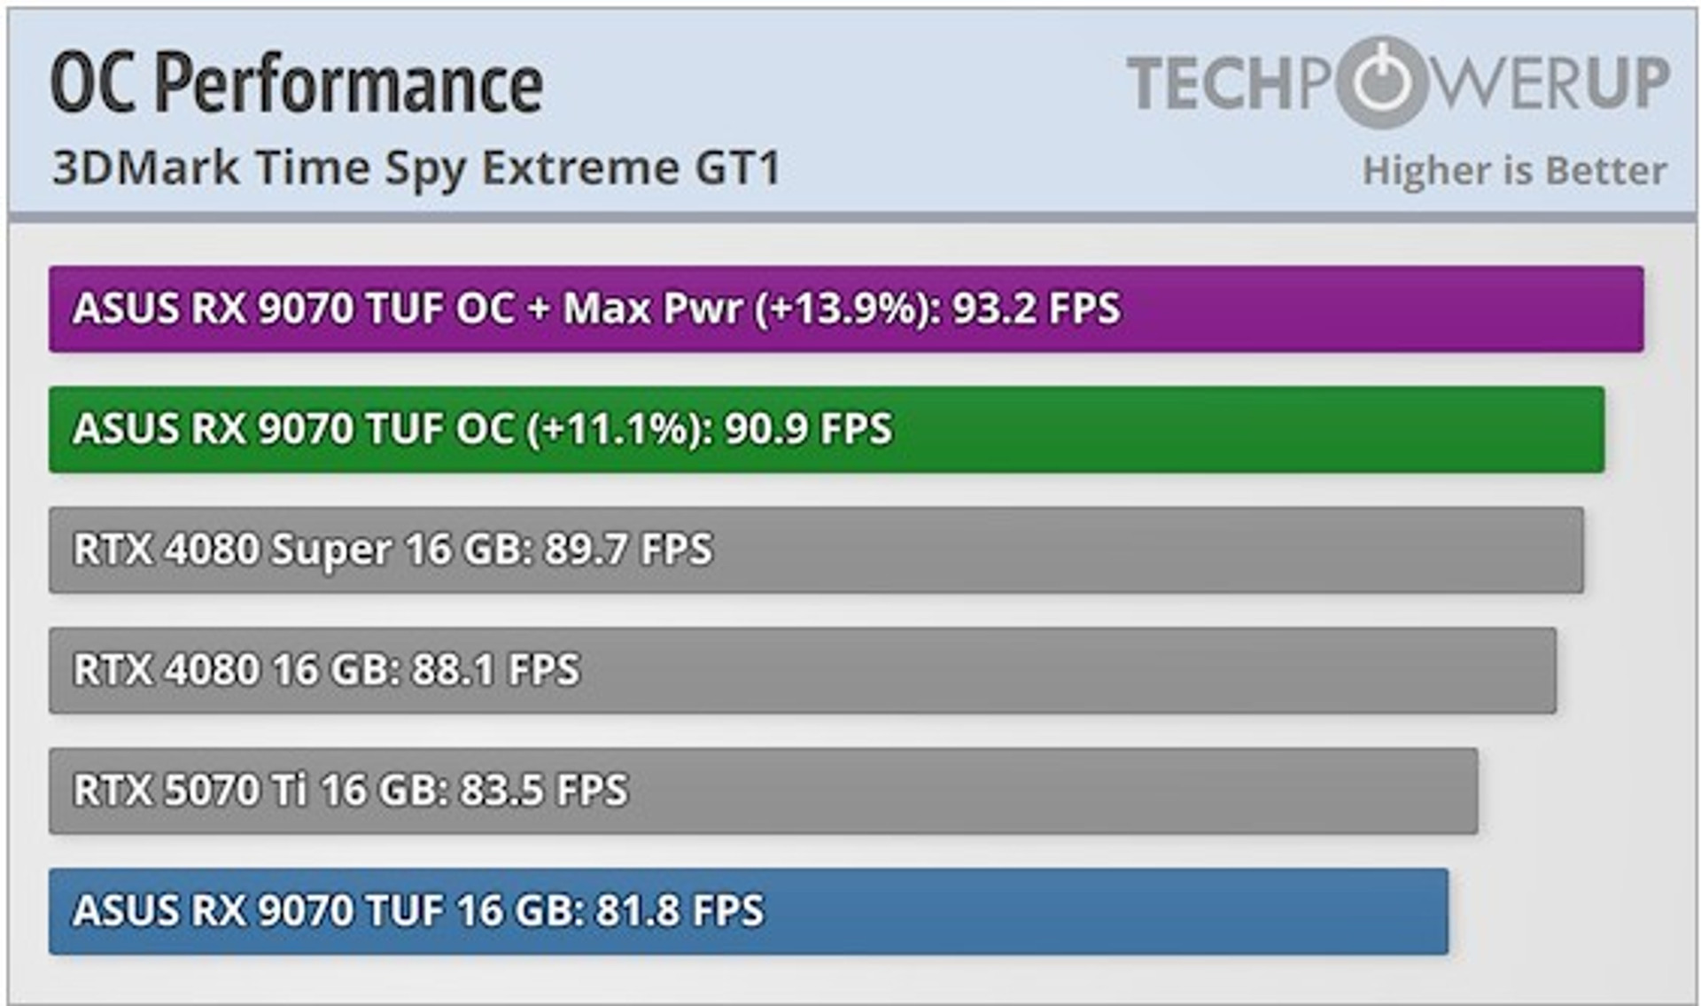Click the RTX 4080 Super 16 GB bar
Image resolution: width=1701 pixels, height=1006 pixels.
[816, 550]
